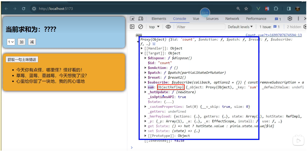Collapse the [[Target]] Object node
This screenshot has height=156, width=307.
coord(142,53)
